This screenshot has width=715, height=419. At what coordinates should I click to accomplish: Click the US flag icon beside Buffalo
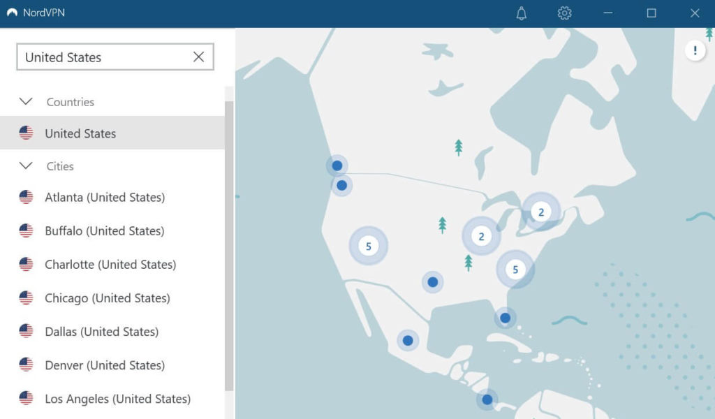(x=26, y=230)
